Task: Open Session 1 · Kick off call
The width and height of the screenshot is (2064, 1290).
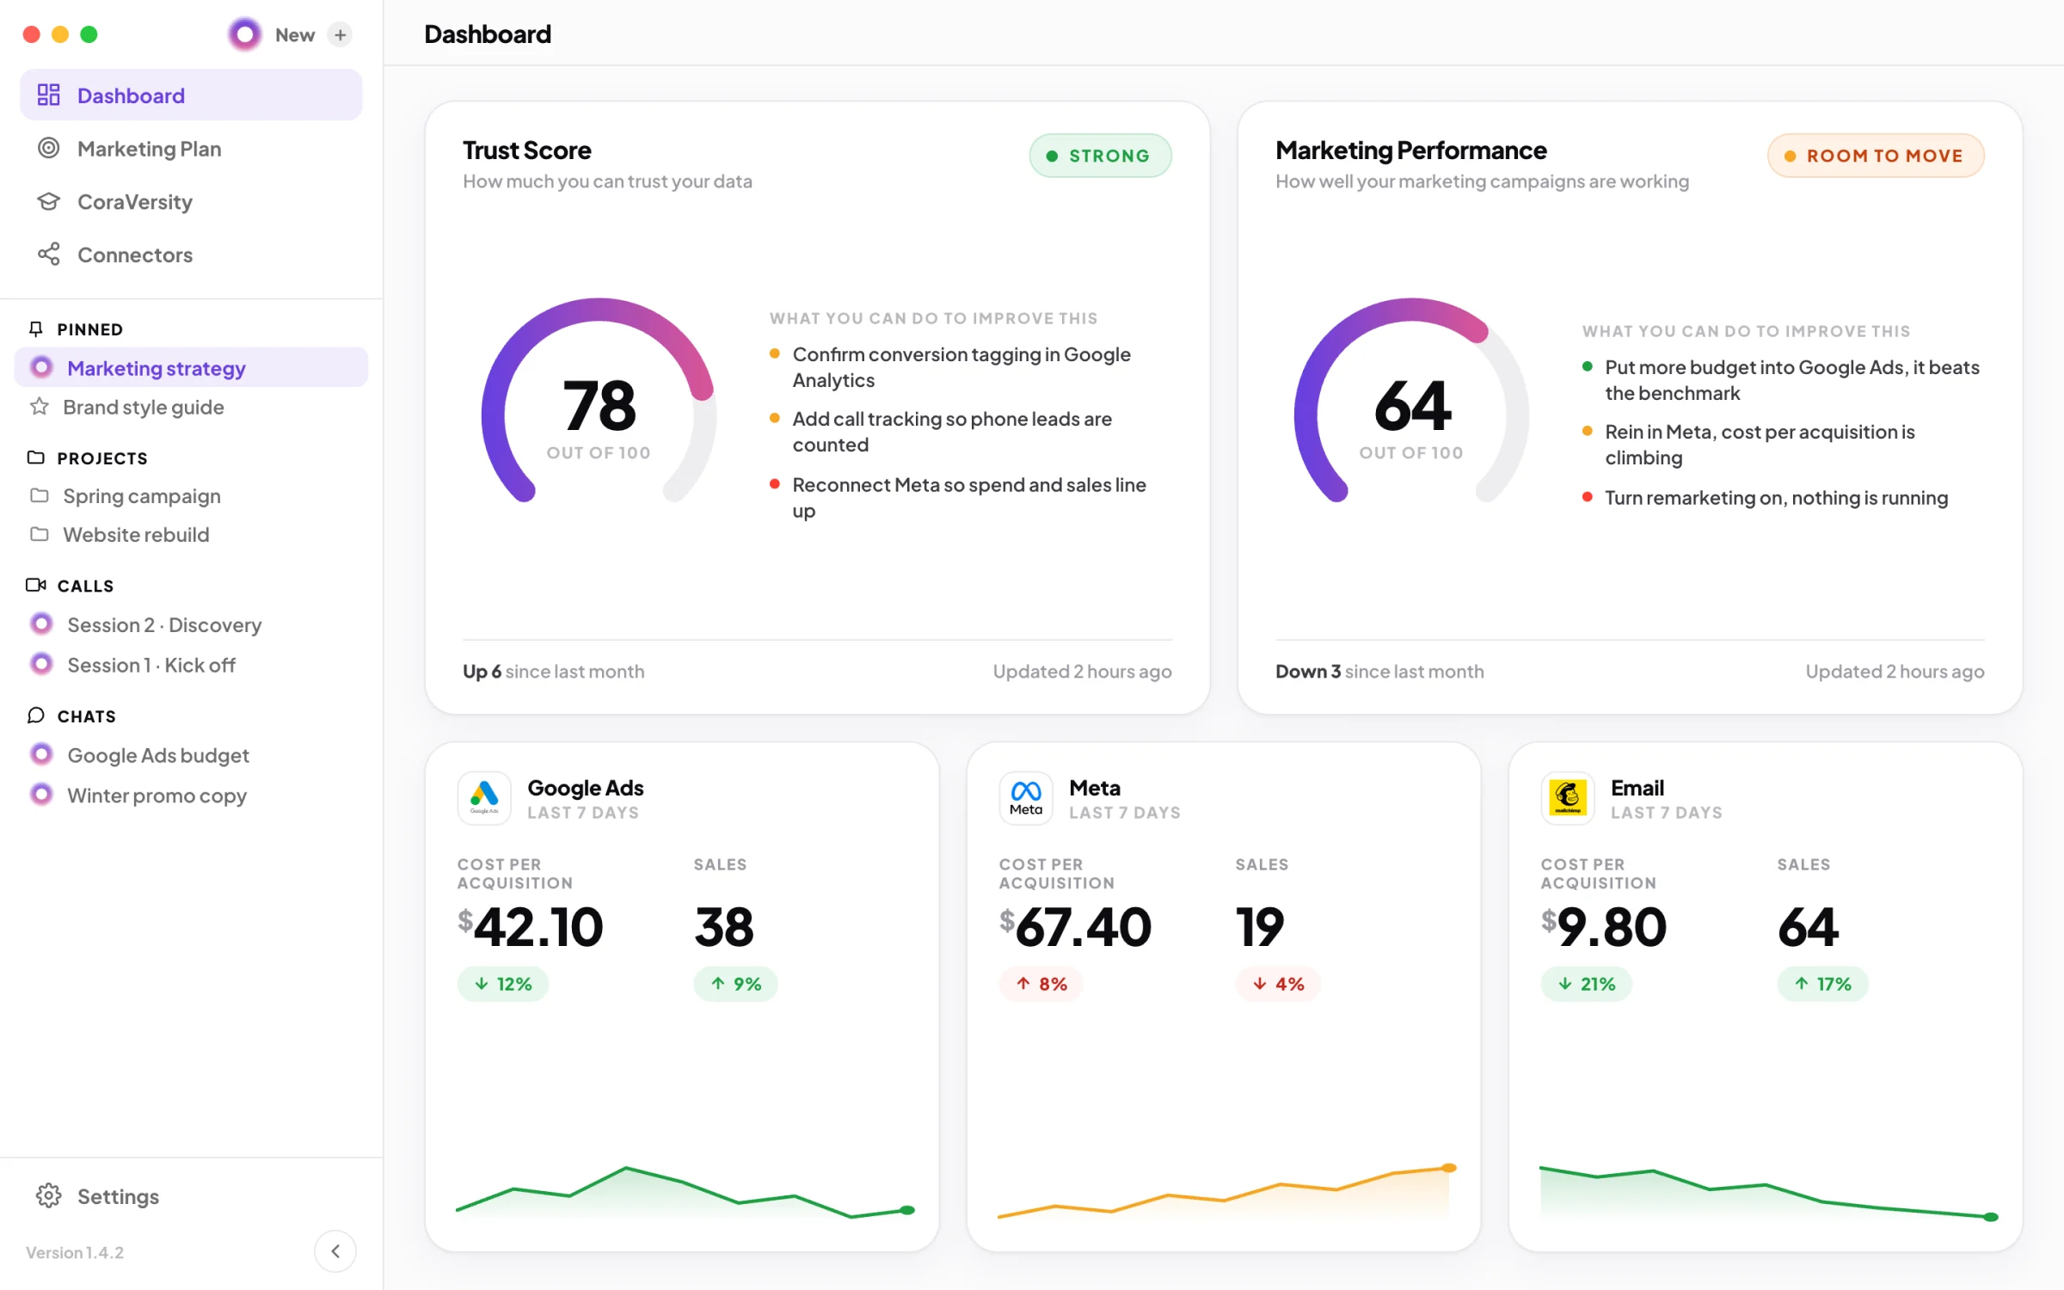Action: tap(191, 665)
